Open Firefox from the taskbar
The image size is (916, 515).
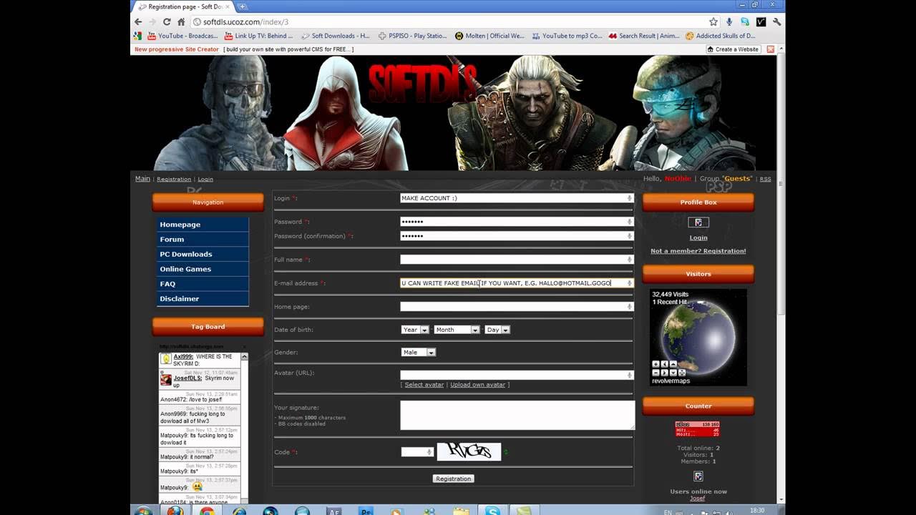[x=175, y=511]
